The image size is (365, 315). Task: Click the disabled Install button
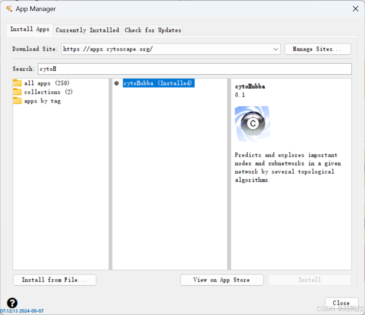(309, 280)
